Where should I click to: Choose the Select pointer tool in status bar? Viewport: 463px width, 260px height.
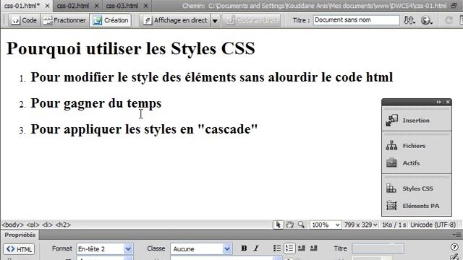(278, 225)
